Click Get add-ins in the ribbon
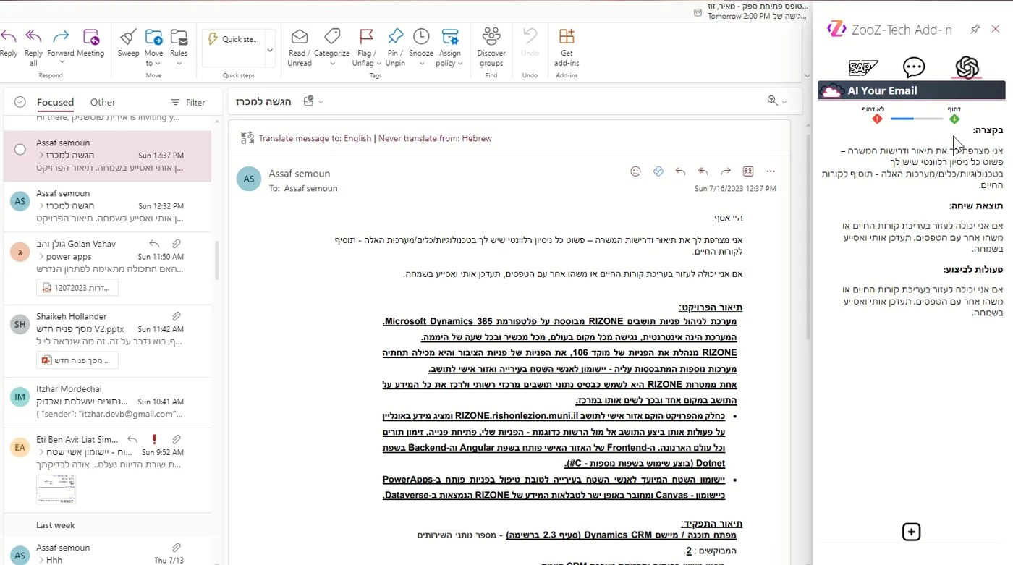1013x565 pixels. (x=567, y=48)
